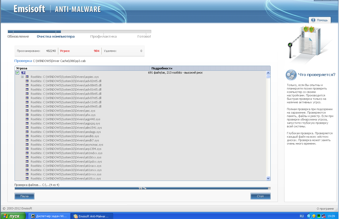Select the ati1snxx.sys rootkit row text

[66, 170]
